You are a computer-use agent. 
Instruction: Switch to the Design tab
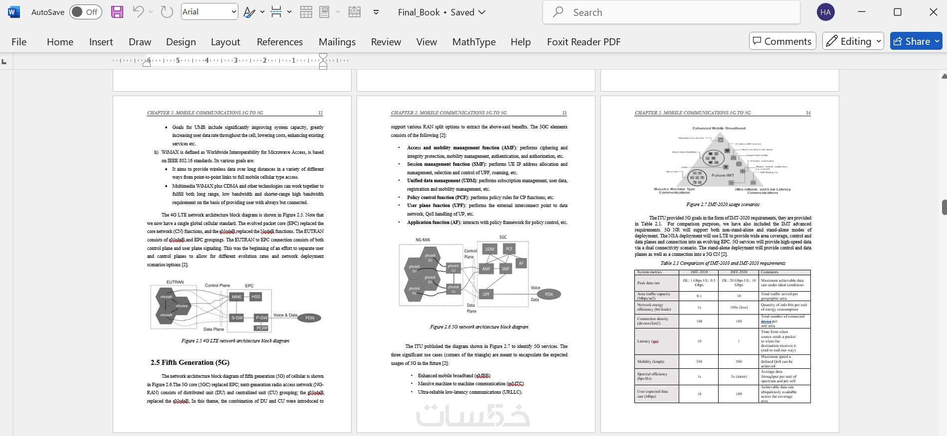(x=181, y=42)
